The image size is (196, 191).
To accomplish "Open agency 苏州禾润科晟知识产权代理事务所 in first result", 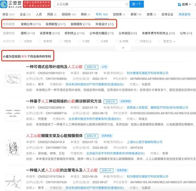I will [x=95, y=84].
